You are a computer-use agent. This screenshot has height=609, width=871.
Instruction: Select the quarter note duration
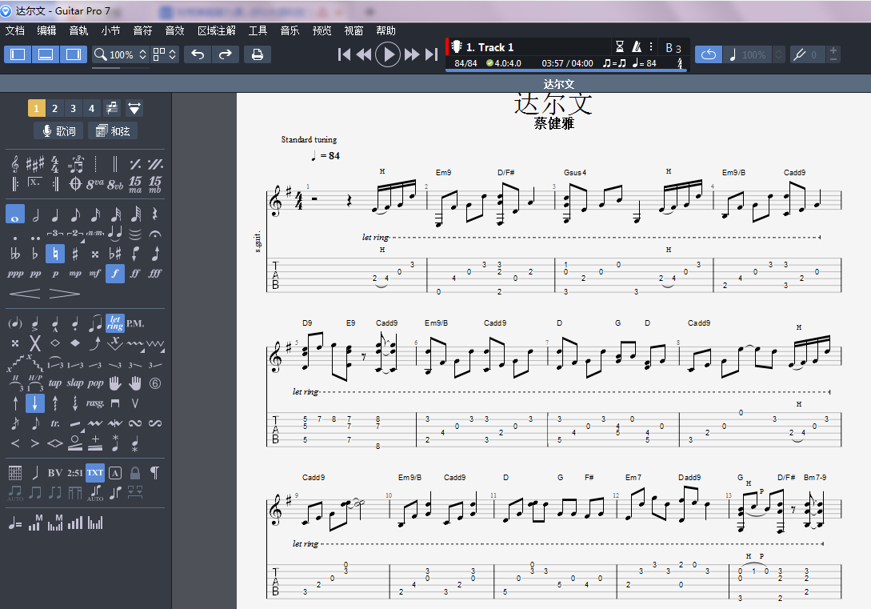pos(55,214)
